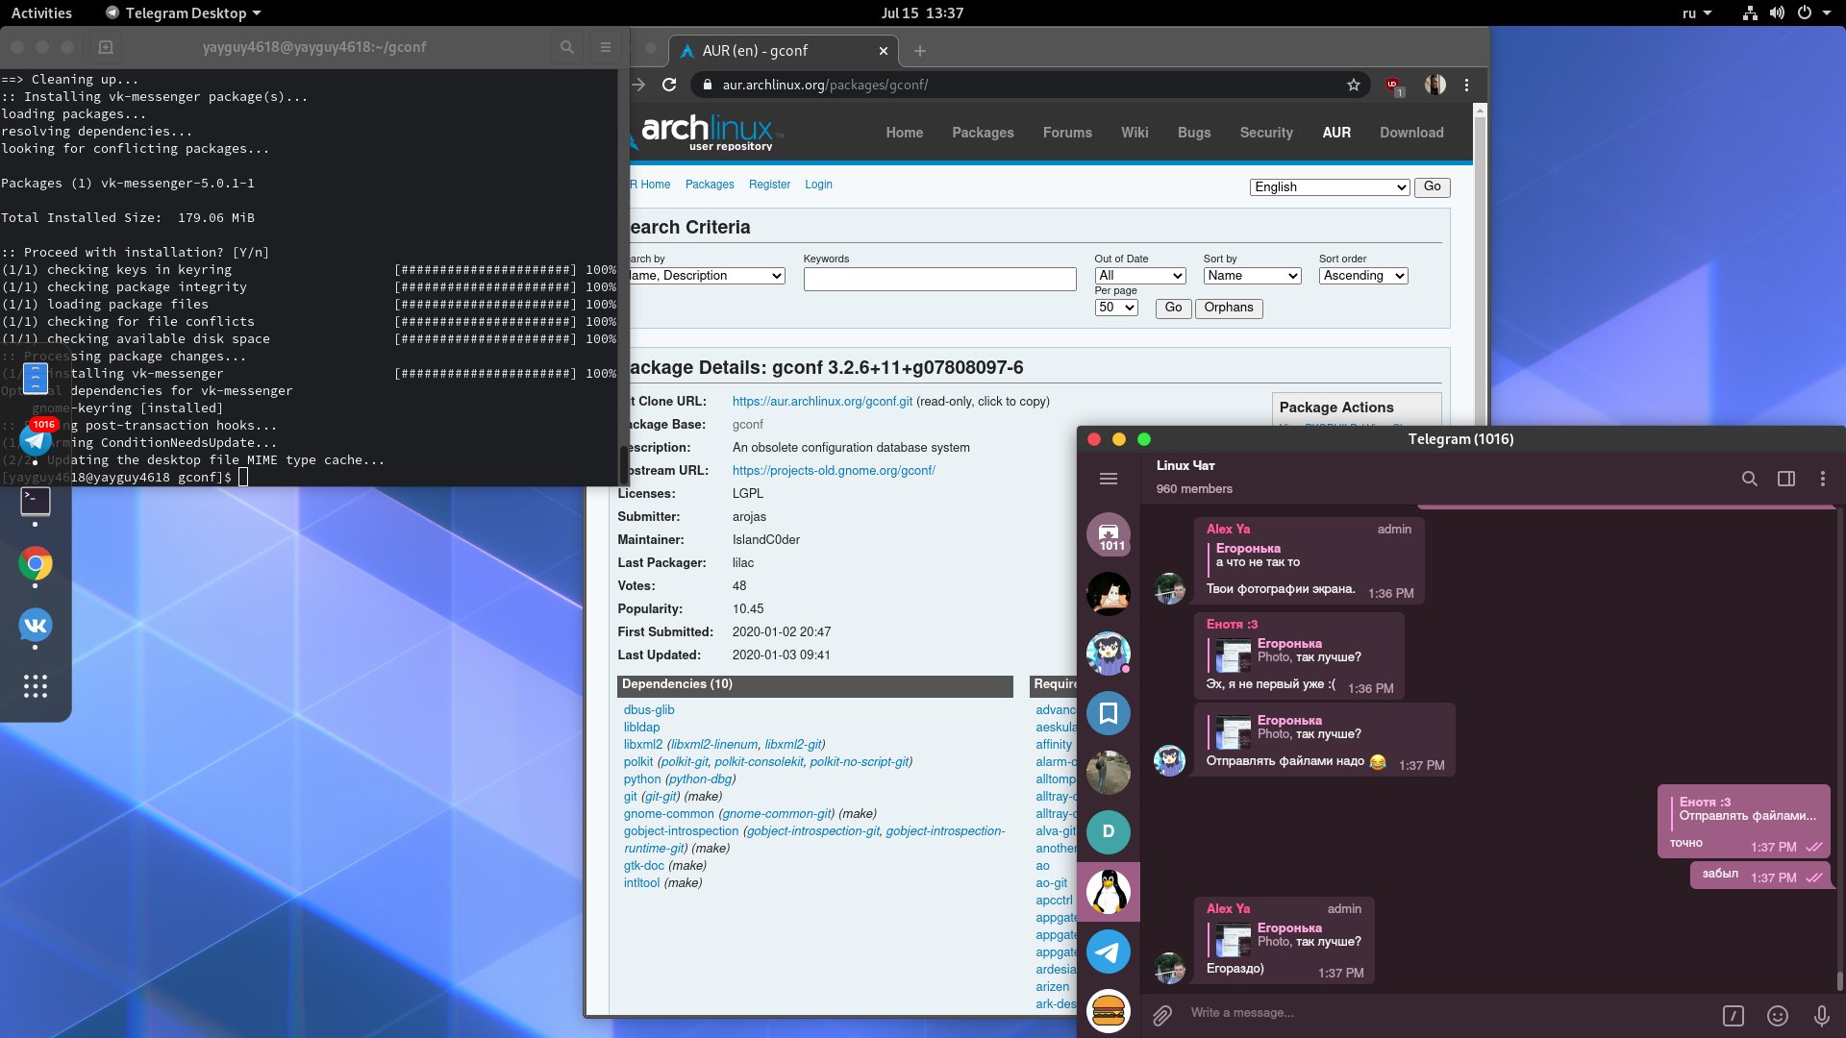The image size is (1846, 1038).
Task: Open the clock Jul 15 13:37 calendar
Action: (922, 13)
